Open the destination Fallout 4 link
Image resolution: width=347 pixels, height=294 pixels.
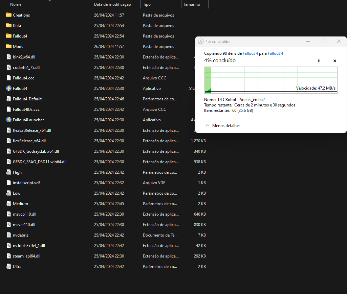coord(275,53)
